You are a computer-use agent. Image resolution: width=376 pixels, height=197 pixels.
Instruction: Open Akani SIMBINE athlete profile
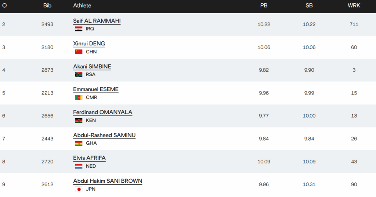pyautogui.click(x=92, y=67)
